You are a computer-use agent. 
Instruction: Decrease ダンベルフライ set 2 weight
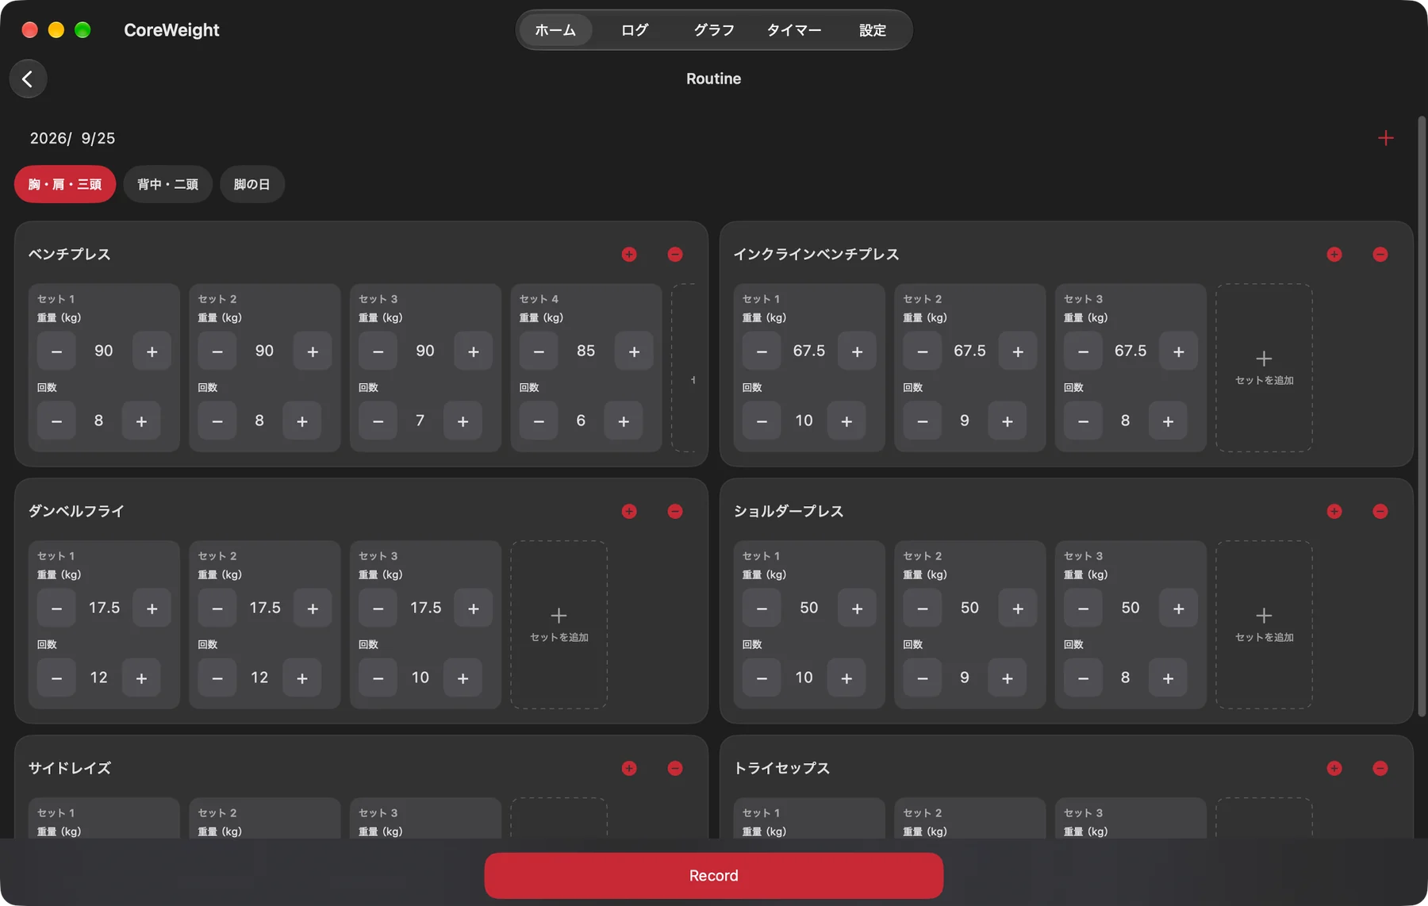pyautogui.click(x=217, y=608)
